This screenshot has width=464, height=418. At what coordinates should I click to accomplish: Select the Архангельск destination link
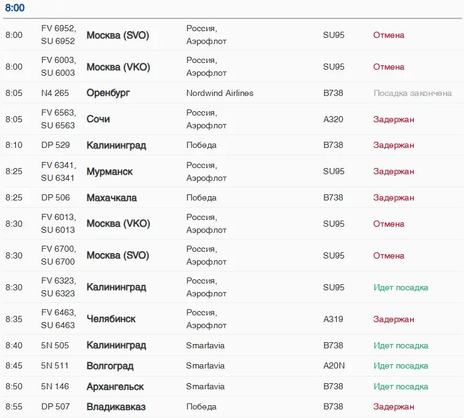(115, 386)
